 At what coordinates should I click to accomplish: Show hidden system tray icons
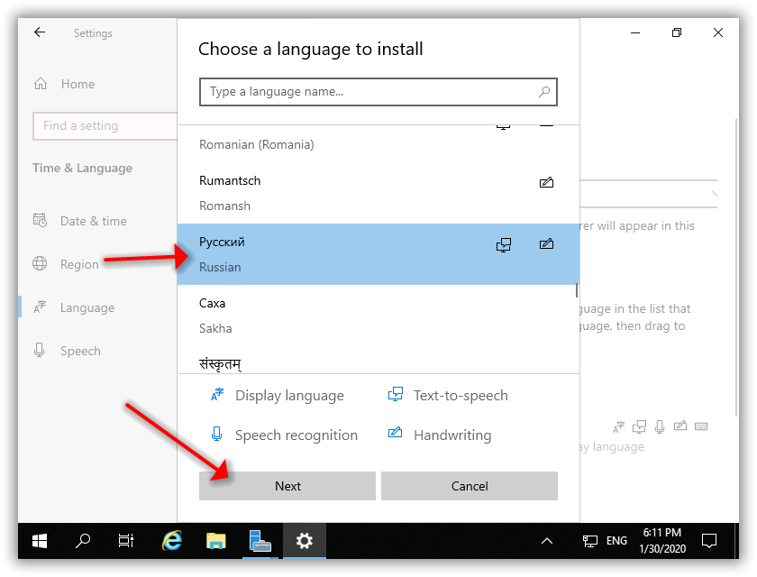pyautogui.click(x=546, y=541)
